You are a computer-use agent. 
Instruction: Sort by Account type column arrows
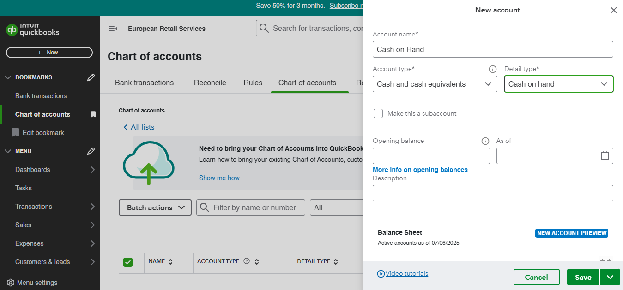257,262
